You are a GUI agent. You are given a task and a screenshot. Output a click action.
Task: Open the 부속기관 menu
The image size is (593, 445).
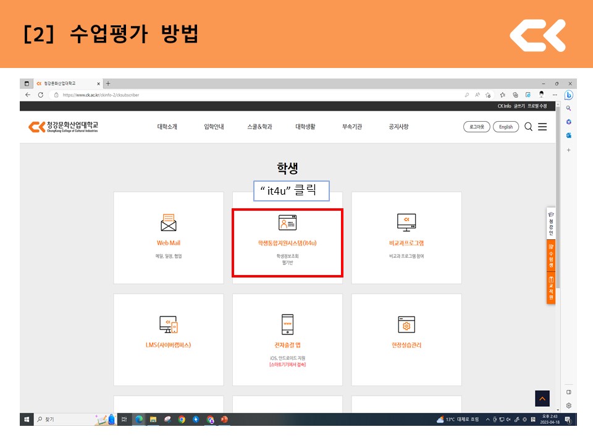click(352, 127)
